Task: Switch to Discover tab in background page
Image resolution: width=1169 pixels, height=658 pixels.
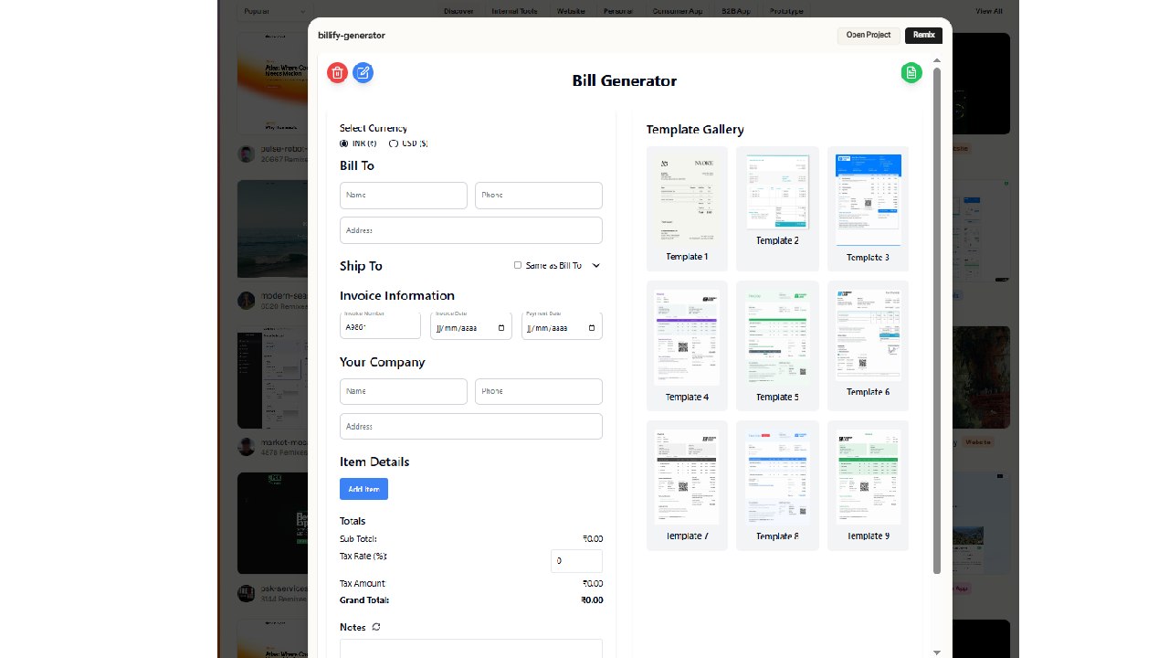Action: click(458, 11)
